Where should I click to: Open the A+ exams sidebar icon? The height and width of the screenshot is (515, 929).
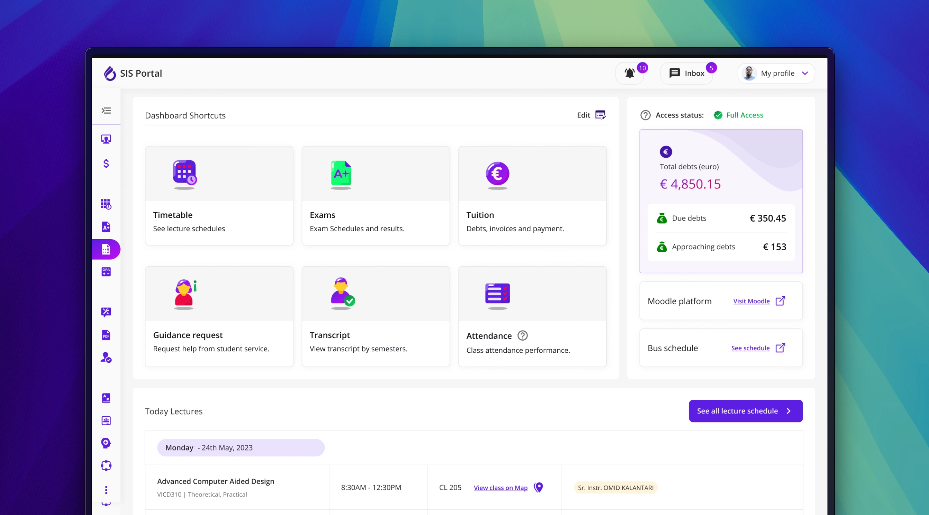click(x=106, y=227)
